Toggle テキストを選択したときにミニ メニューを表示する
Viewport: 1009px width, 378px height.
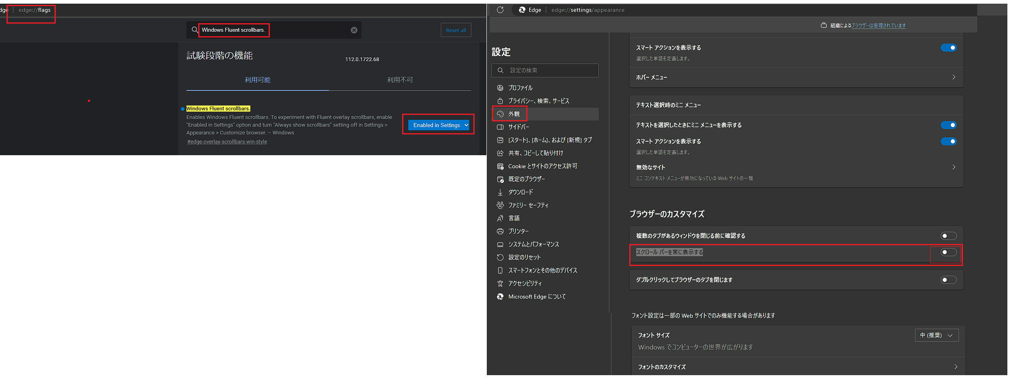coord(948,125)
